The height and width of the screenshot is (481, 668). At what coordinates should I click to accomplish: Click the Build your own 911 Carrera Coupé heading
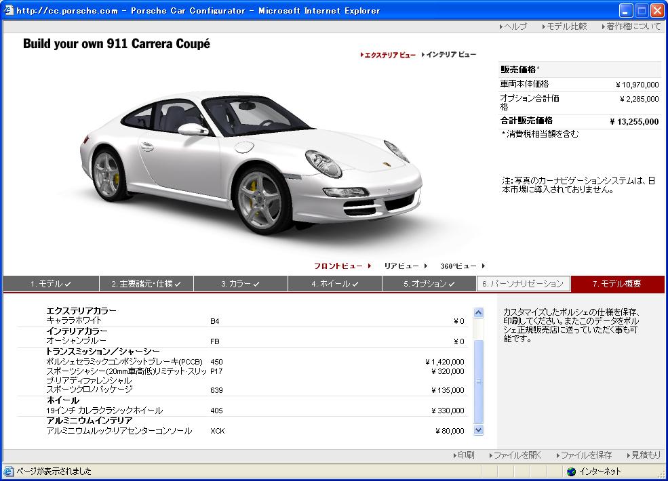[116, 44]
